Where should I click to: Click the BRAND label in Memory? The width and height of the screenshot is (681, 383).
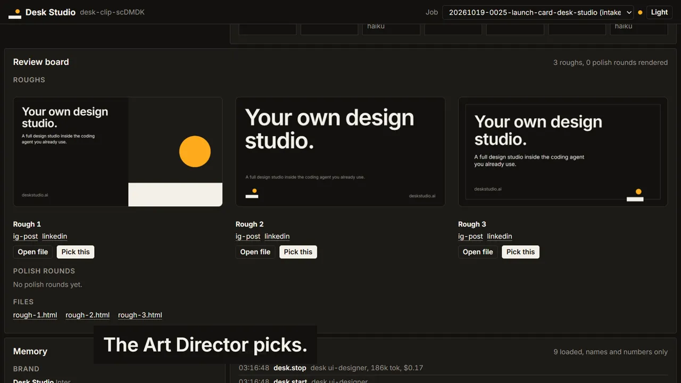tap(26, 369)
